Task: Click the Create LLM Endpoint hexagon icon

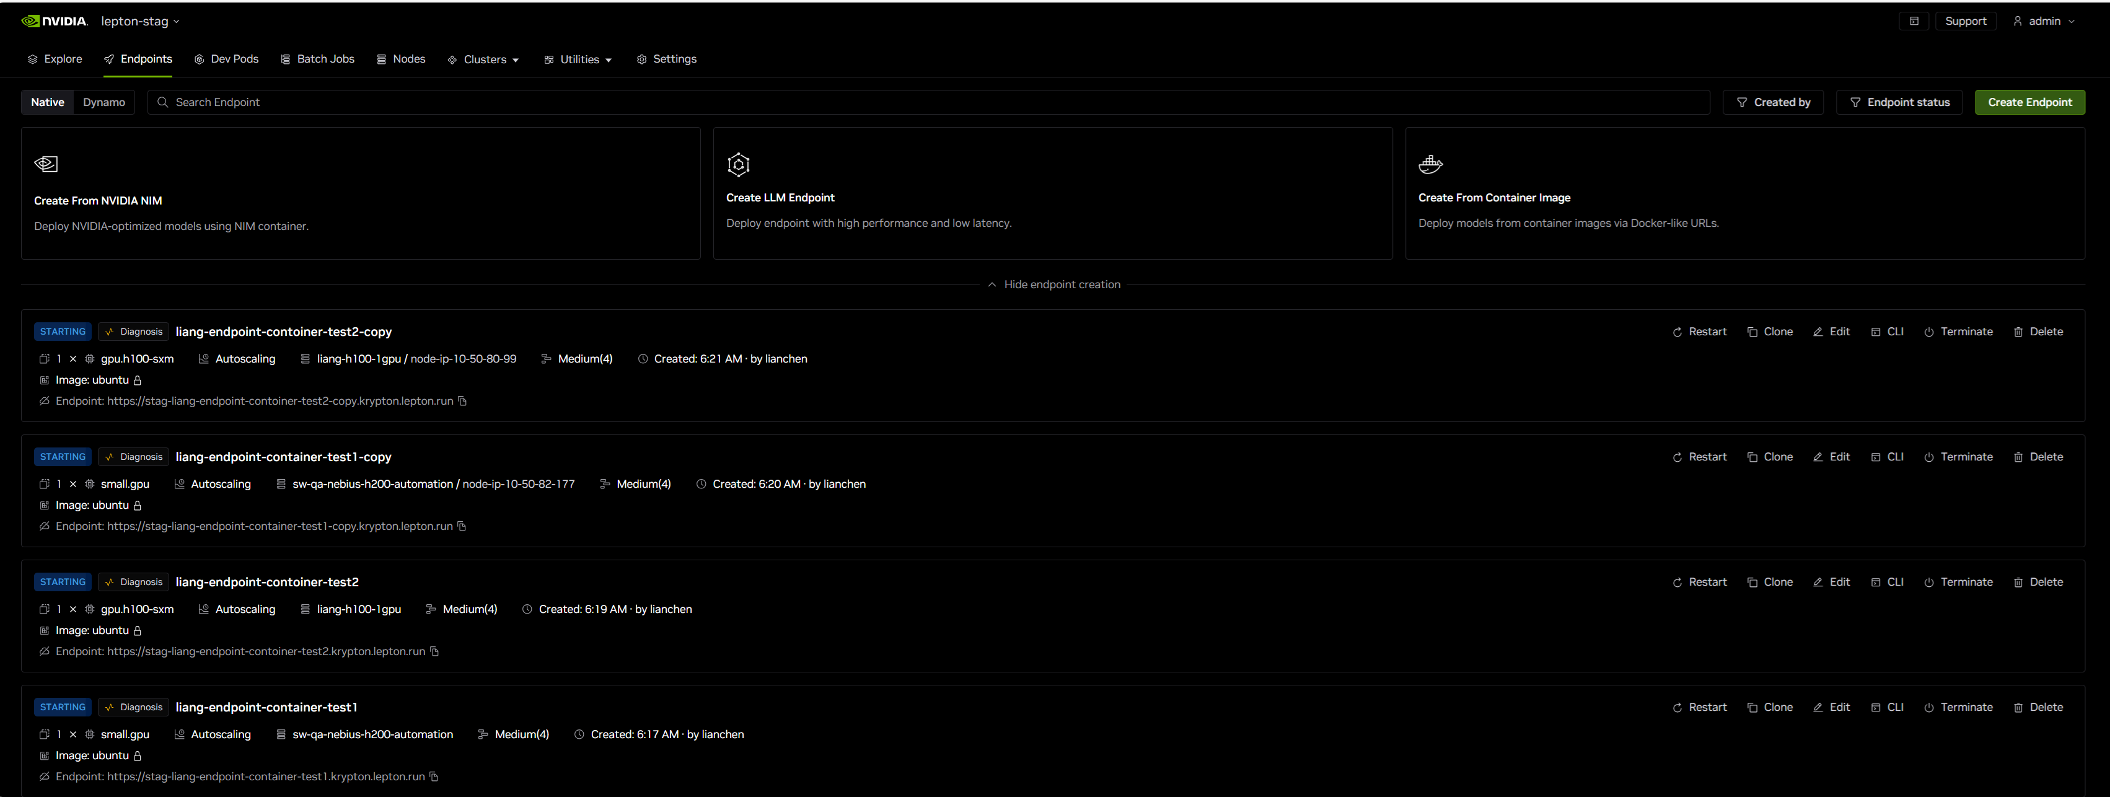Action: [738, 165]
